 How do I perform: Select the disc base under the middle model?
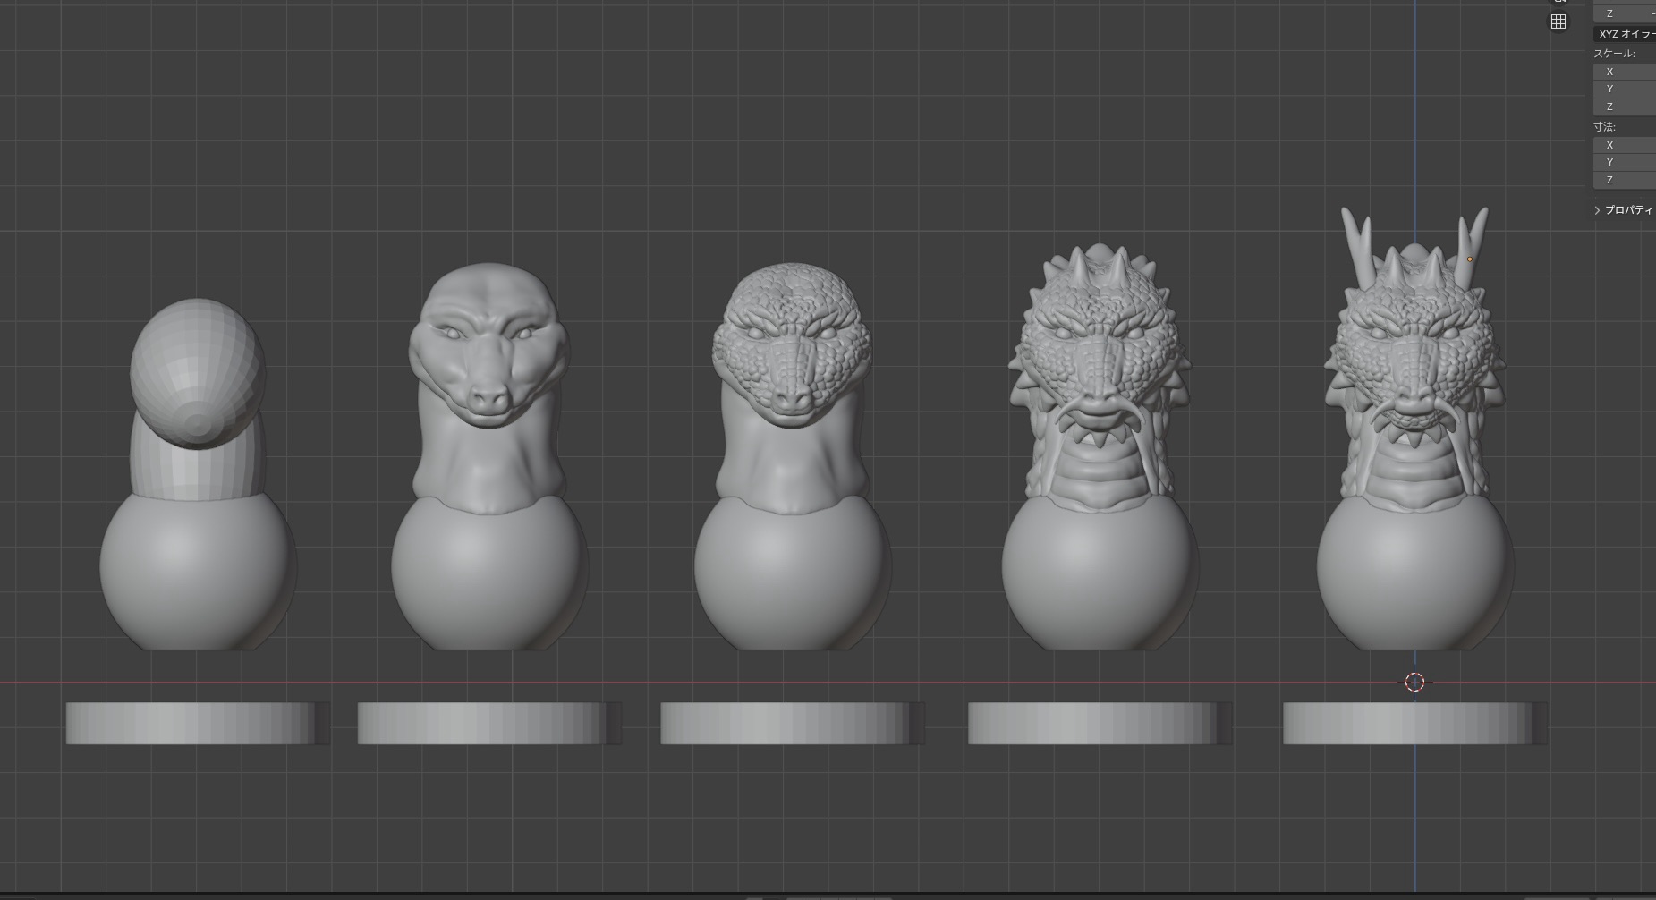point(786,723)
